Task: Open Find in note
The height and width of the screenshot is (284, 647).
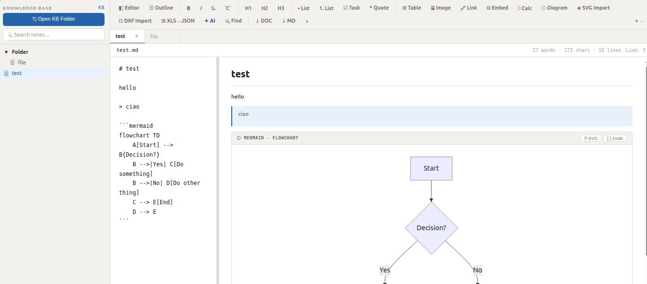Action: coord(233,21)
